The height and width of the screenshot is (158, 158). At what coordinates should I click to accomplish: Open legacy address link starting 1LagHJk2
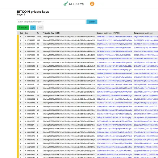click(115, 40)
